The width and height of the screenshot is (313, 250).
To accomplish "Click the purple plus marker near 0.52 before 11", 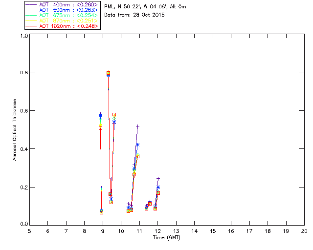I will coord(137,126).
